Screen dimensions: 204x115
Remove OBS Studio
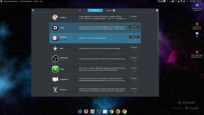[x=134, y=57]
